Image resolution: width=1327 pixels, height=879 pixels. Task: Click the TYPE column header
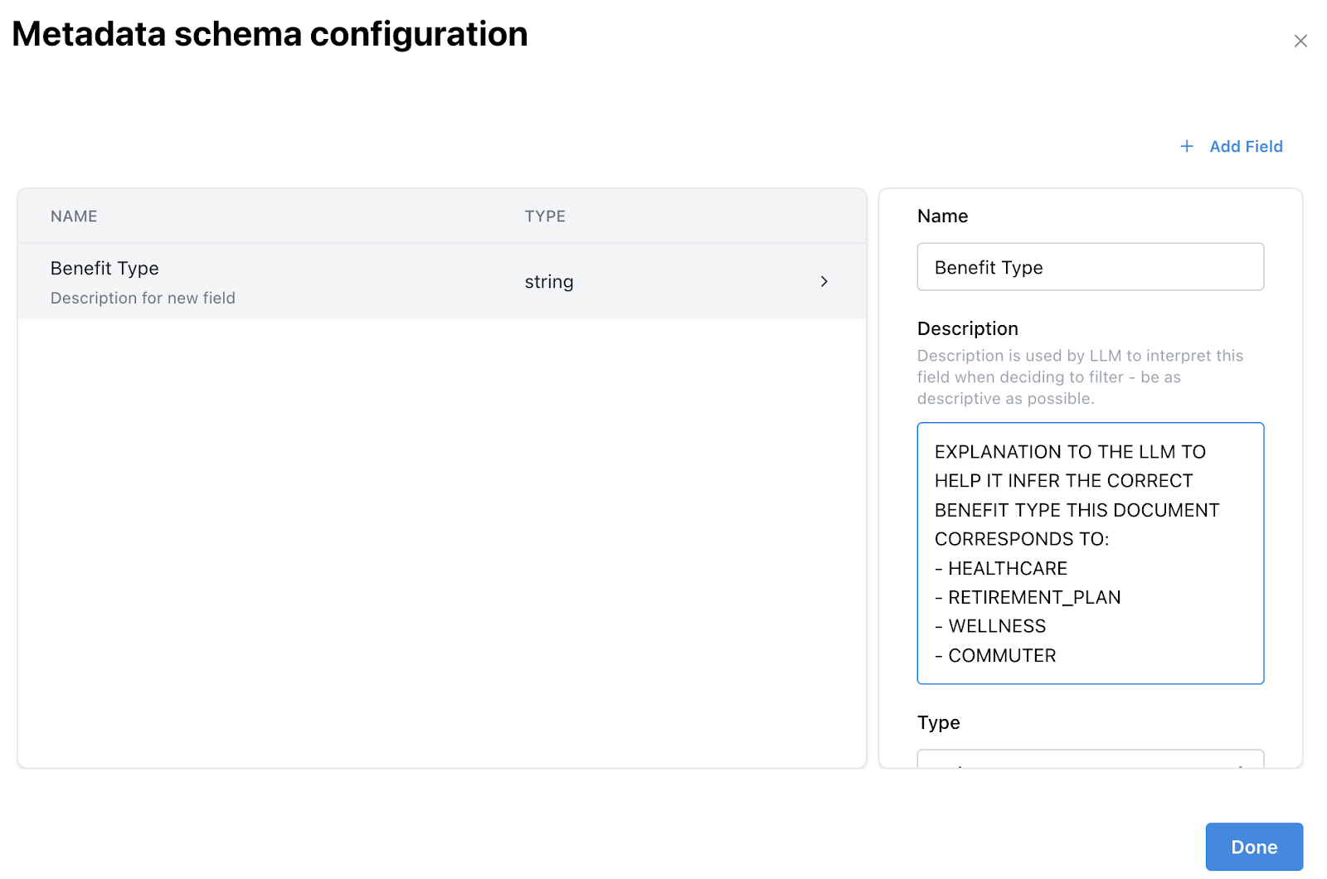[x=545, y=216]
